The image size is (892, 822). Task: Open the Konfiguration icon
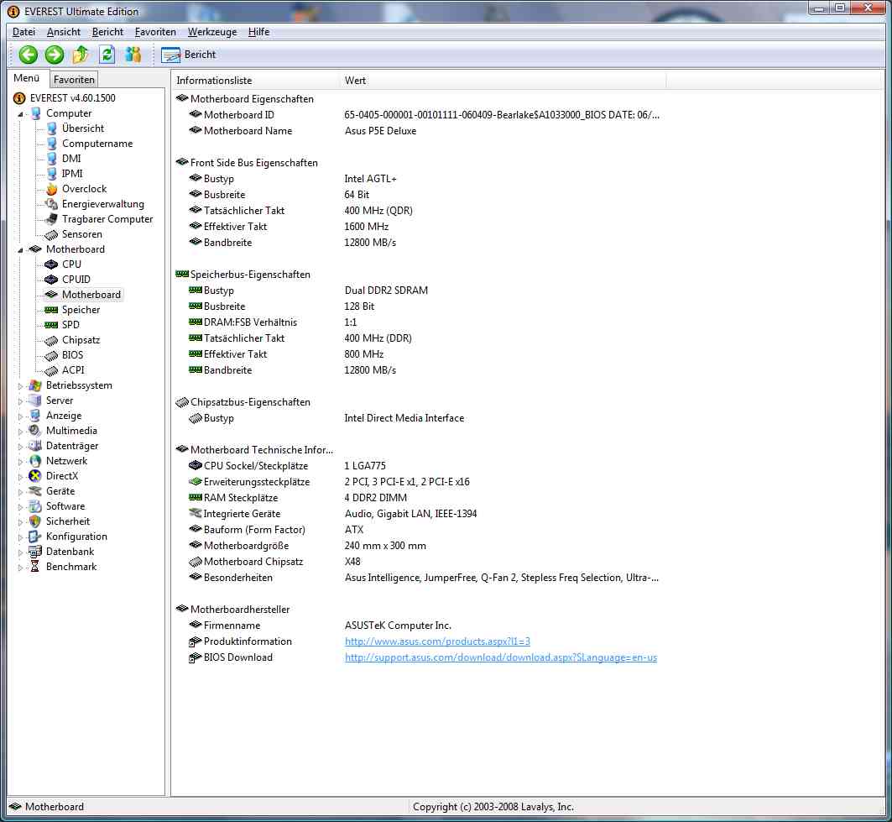coord(35,537)
